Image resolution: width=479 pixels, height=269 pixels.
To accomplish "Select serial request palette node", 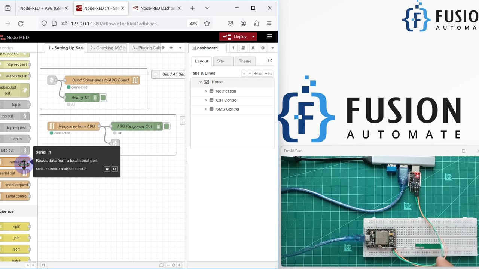I will (x=15, y=185).
